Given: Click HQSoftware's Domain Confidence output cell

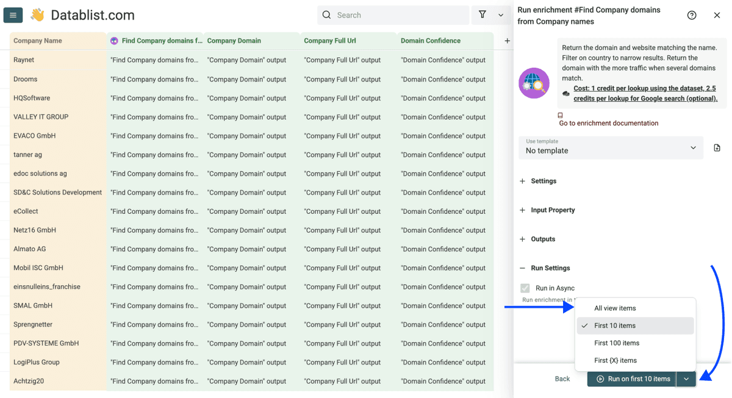Looking at the screenshot, I should tap(445, 98).
